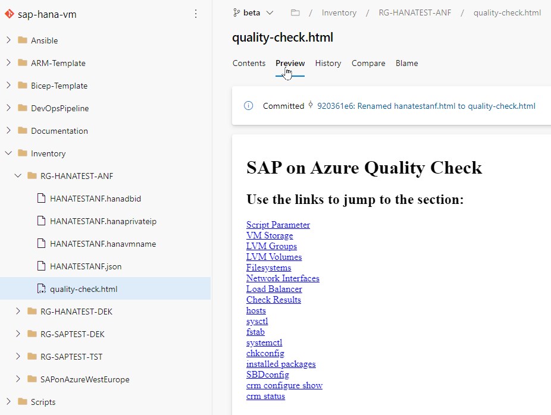Expand the RG-HANATEST-DEK folder chevron

point(18,311)
